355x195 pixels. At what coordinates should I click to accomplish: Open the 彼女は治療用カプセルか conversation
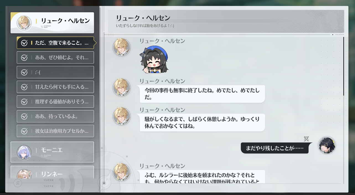(55, 131)
